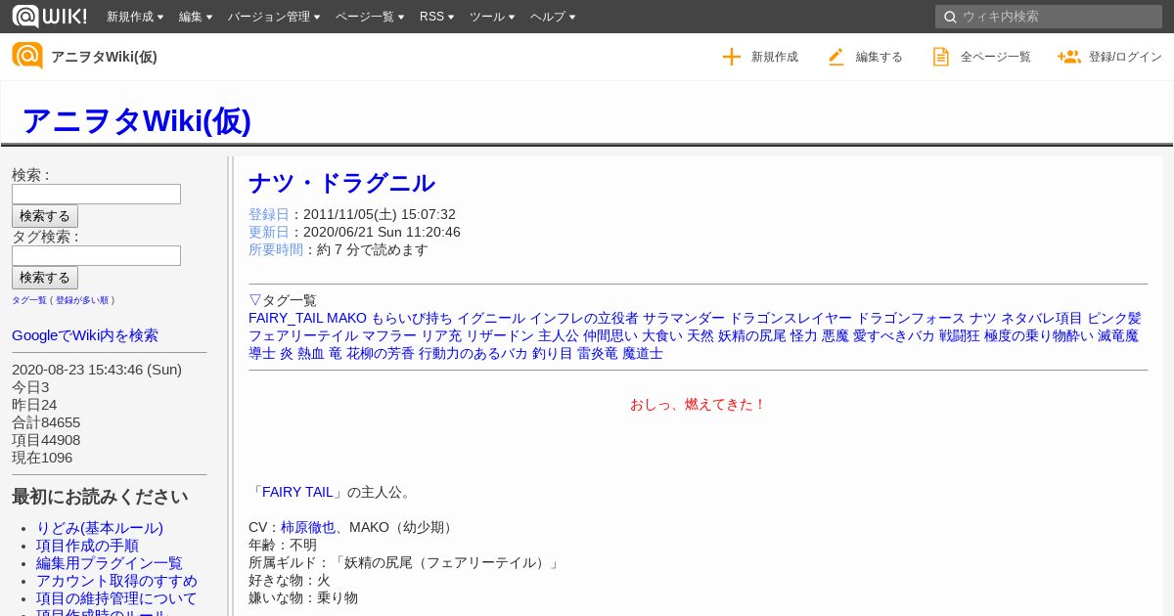Viewport: 1174px width, 616px height.
Task: Click the 登録/ログイン toolbar text
Action: point(1125,57)
